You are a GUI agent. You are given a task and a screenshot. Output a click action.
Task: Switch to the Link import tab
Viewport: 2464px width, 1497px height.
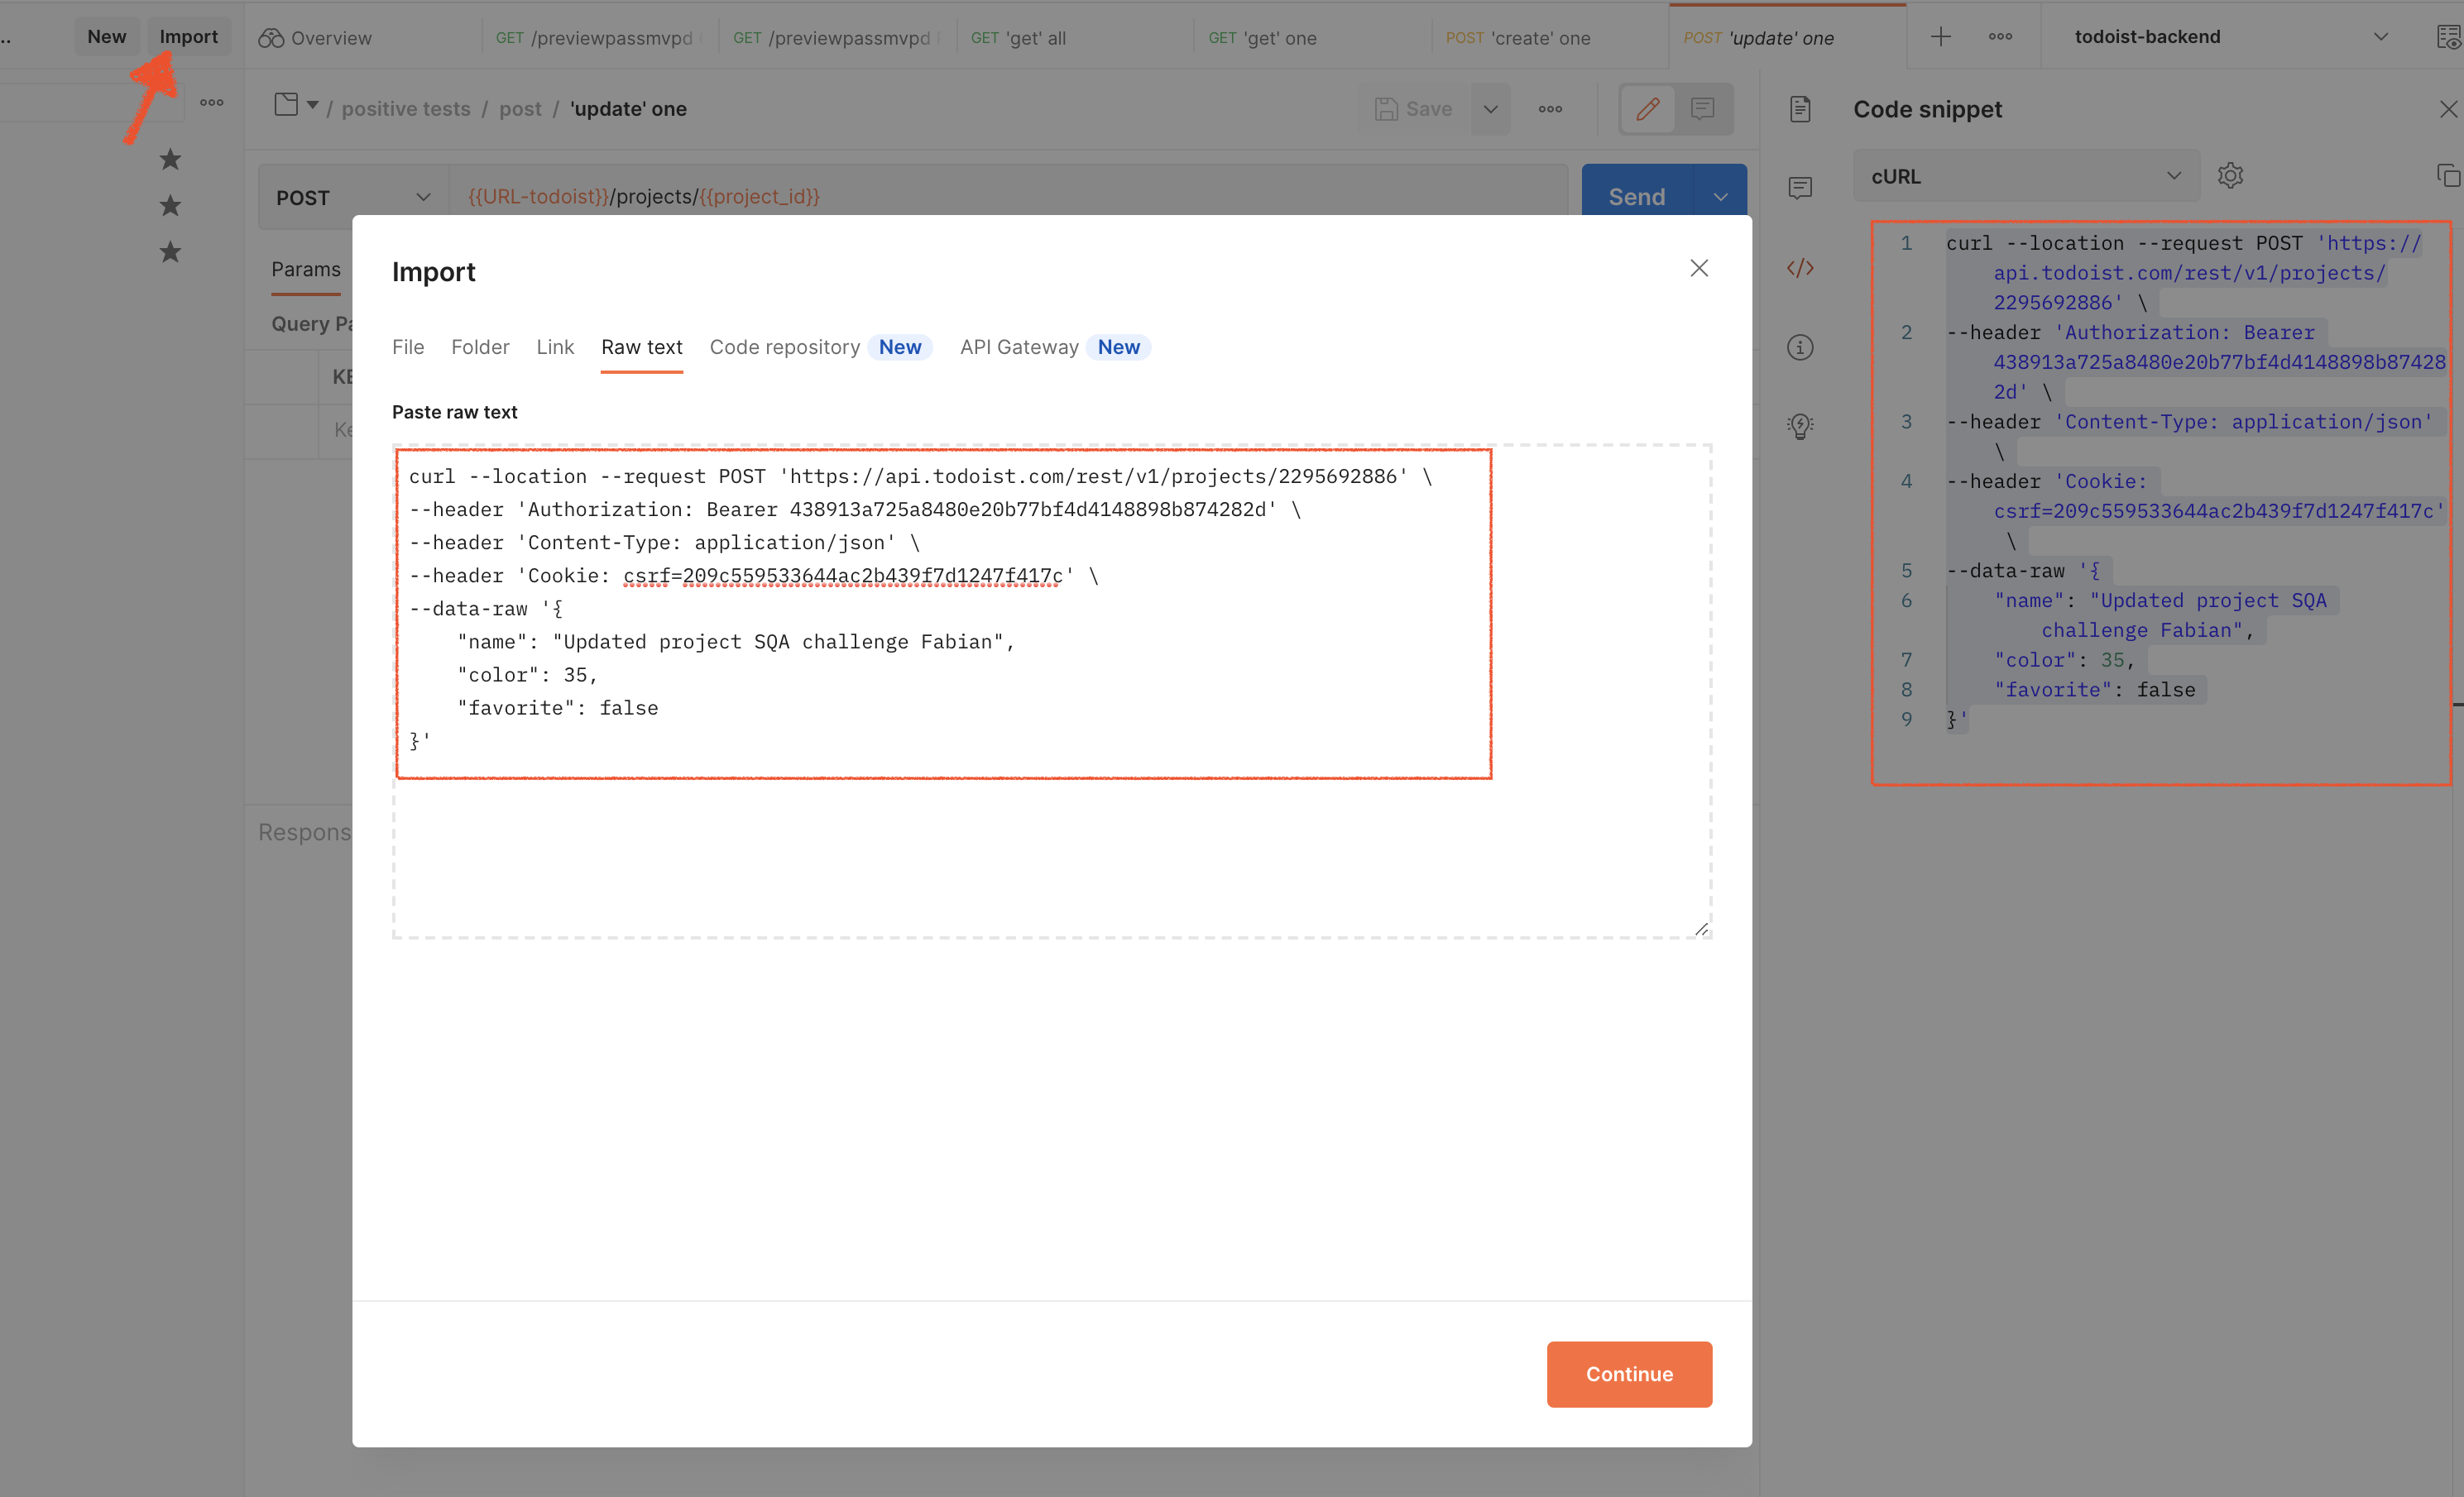tap(555, 347)
